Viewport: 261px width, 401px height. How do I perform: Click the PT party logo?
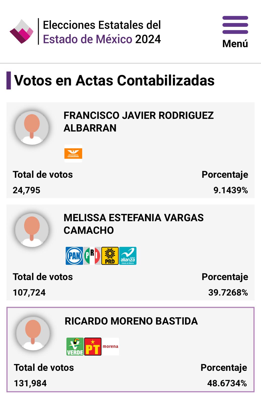click(x=93, y=346)
